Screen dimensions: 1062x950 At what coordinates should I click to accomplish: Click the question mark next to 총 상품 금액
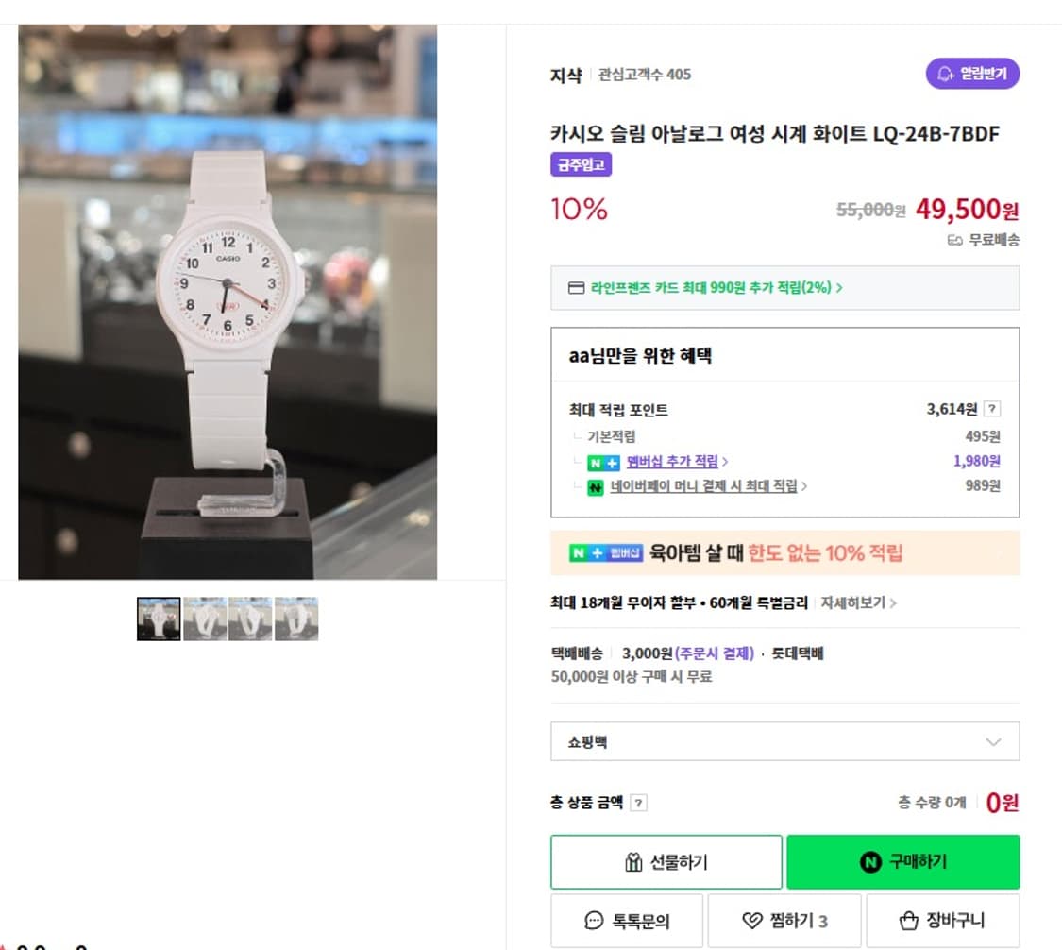pos(640,802)
